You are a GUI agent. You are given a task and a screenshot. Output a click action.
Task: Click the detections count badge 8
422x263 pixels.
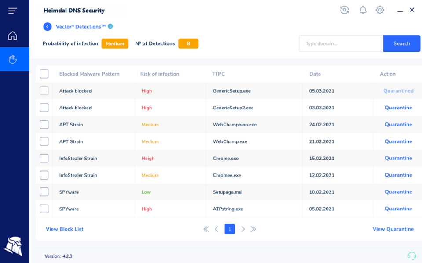188,43
